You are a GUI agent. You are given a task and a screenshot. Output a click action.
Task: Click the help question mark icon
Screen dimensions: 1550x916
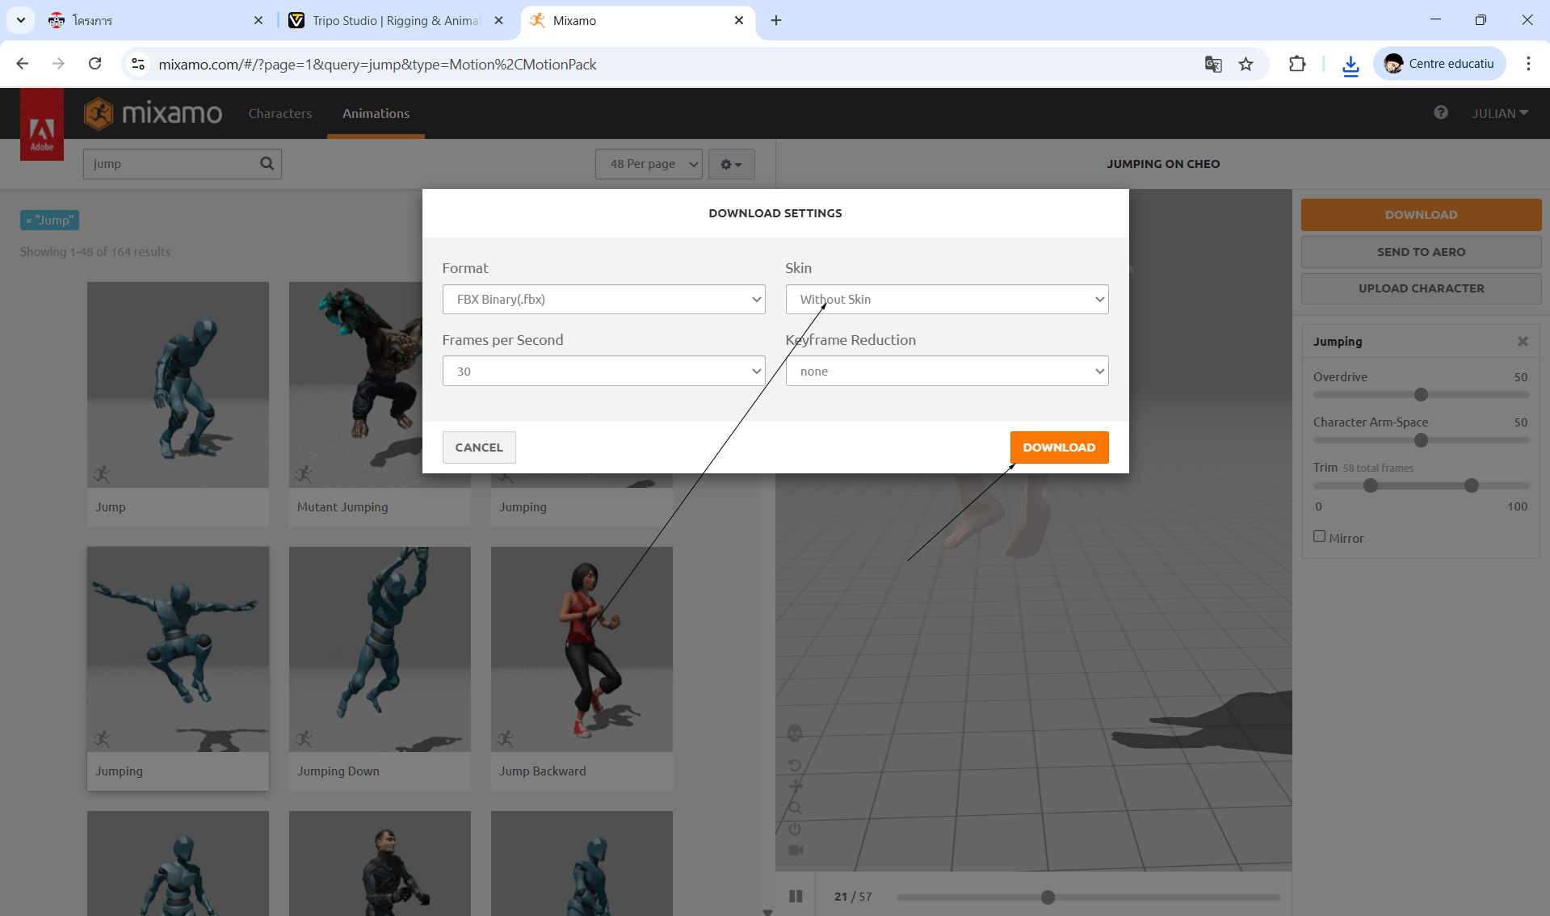tap(1440, 113)
